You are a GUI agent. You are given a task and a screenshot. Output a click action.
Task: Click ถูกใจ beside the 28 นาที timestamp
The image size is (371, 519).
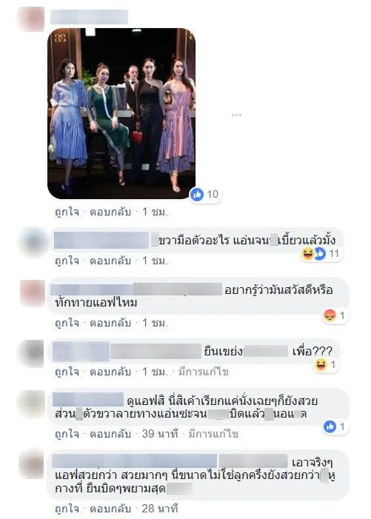pos(67,508)
